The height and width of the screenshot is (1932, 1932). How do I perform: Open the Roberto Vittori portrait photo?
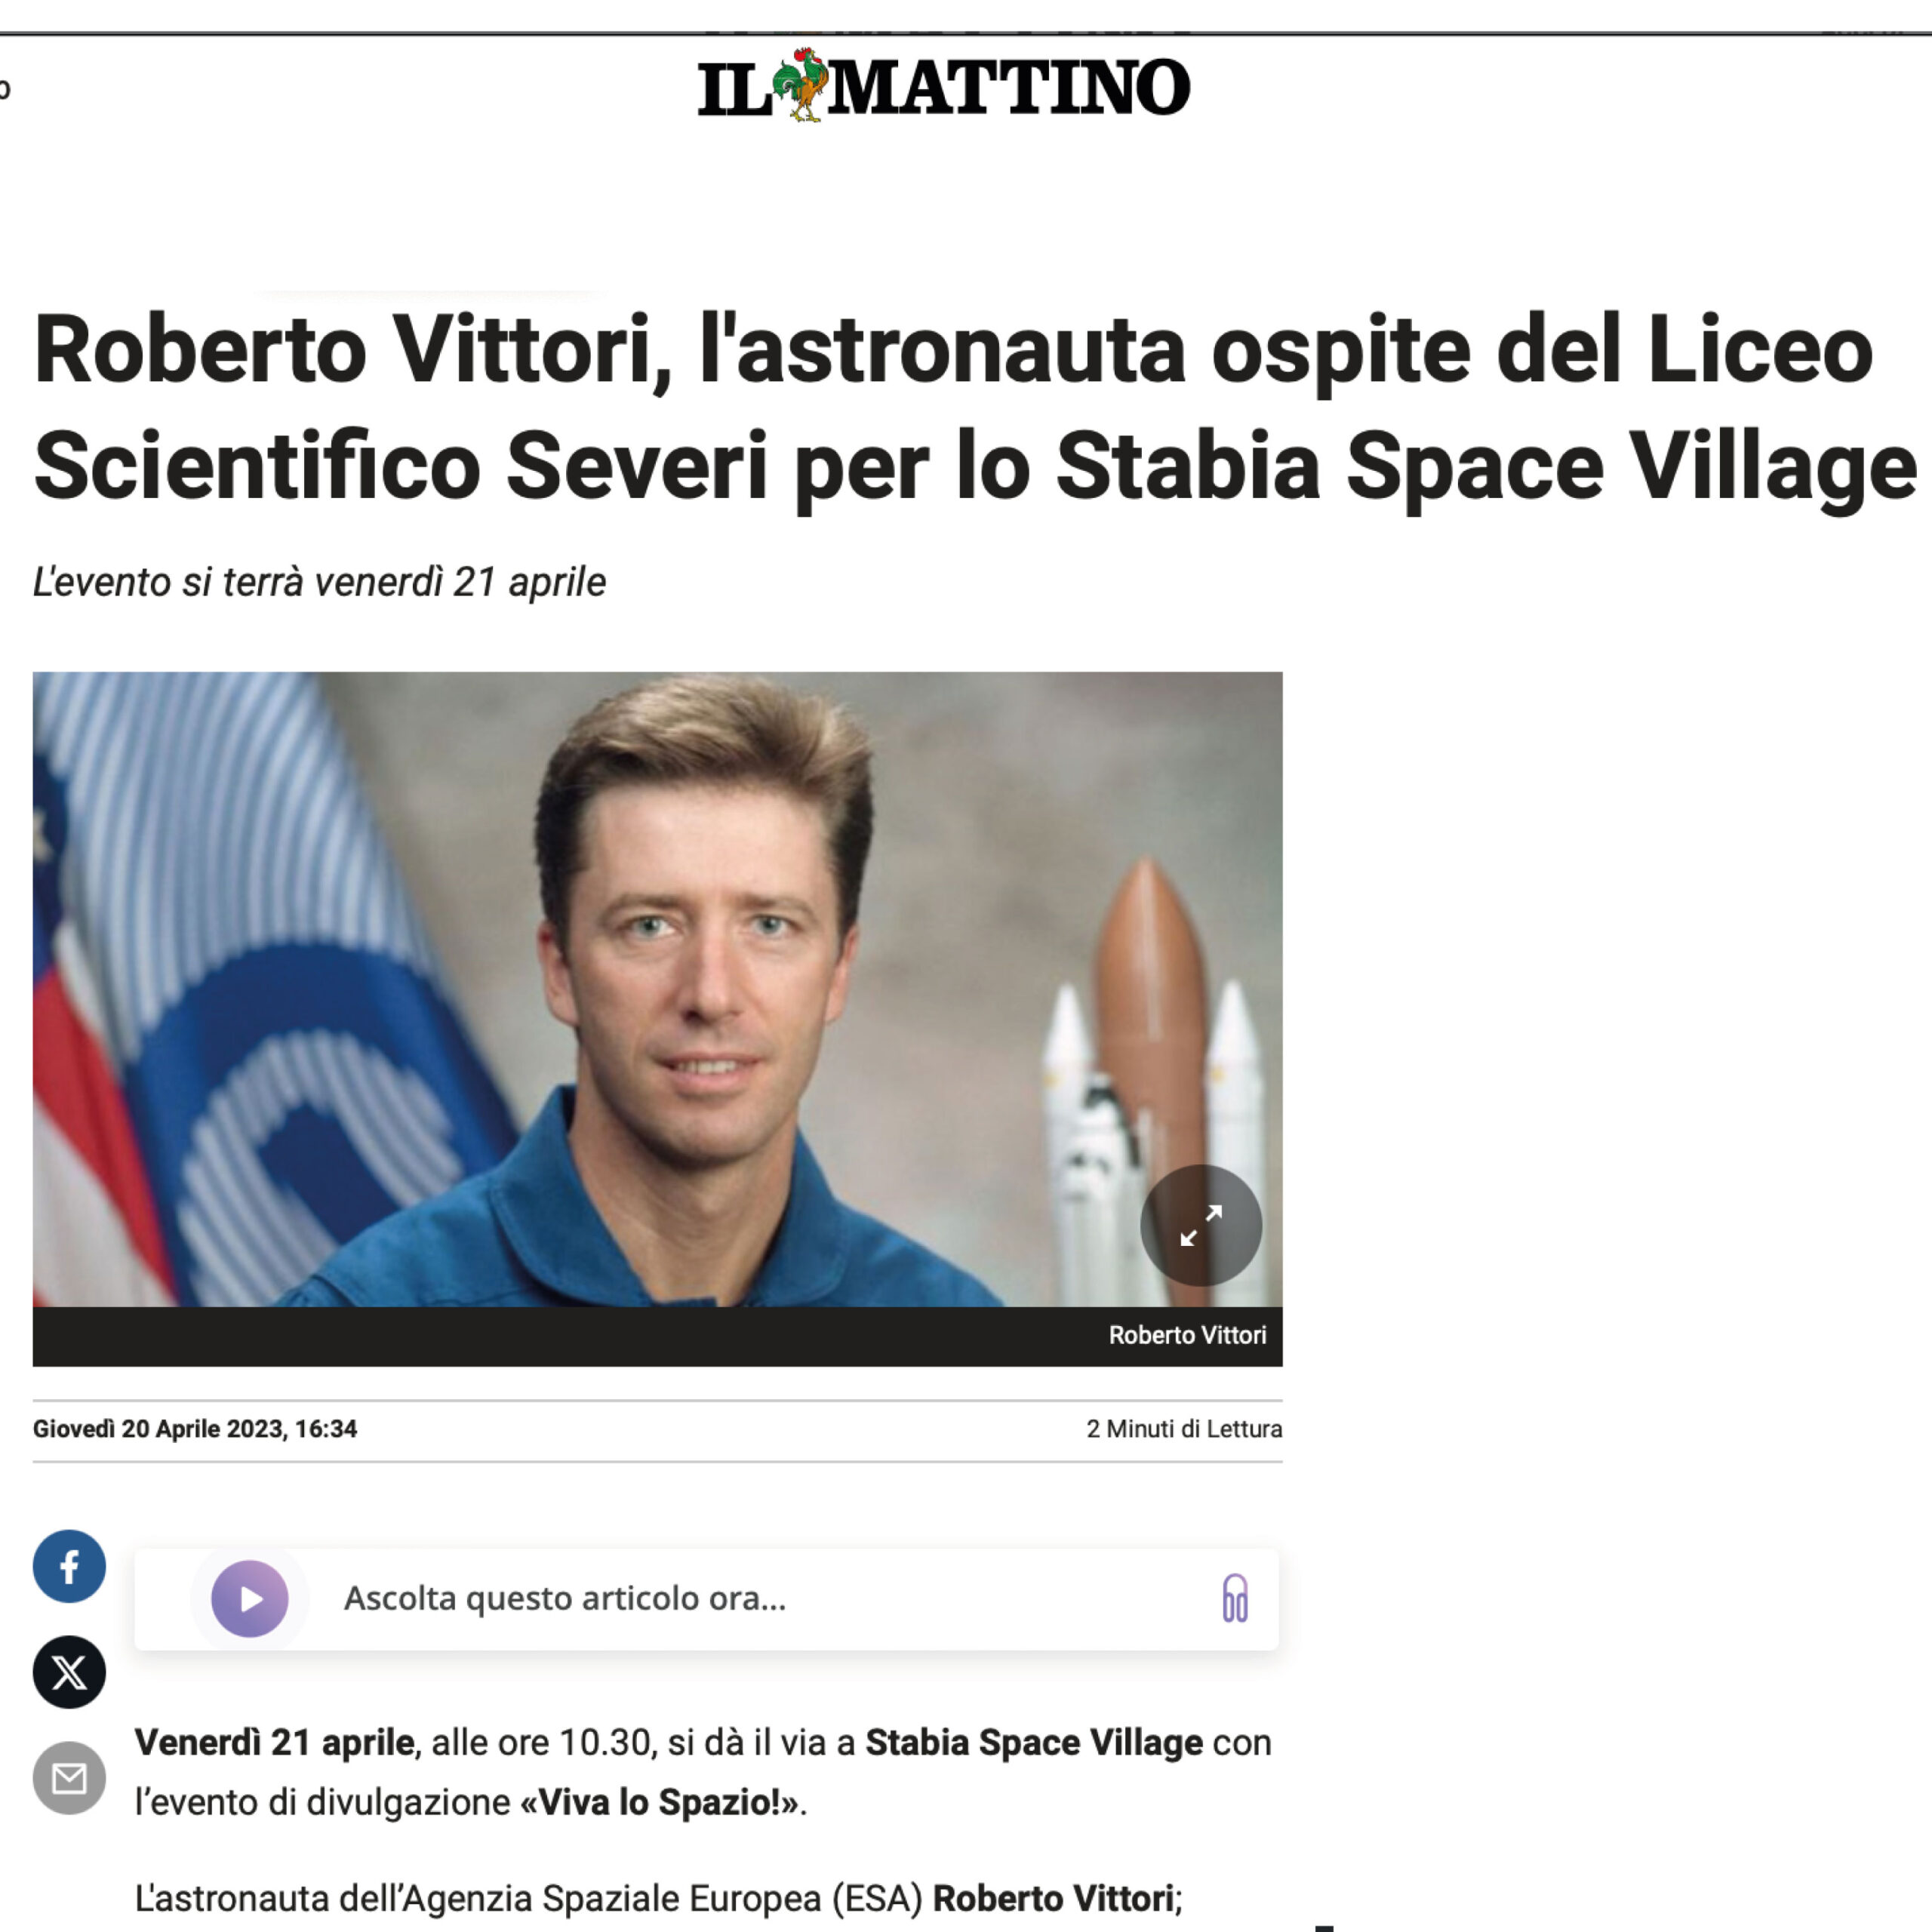pyautogui.click(x=657, y=989)
